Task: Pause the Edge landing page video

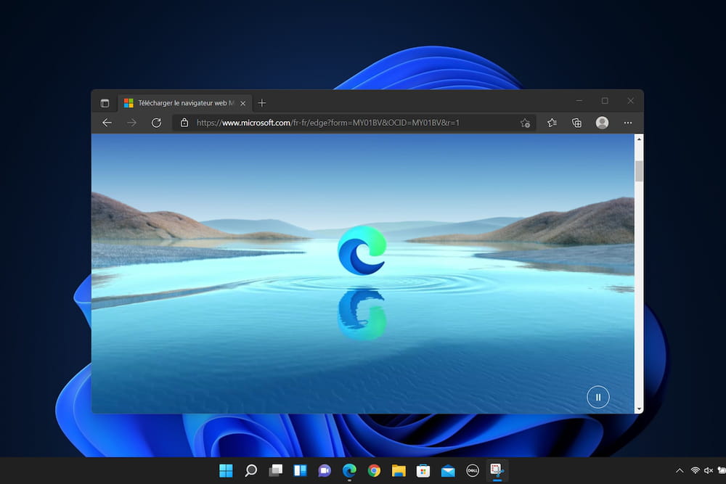Action: (597, 397)
